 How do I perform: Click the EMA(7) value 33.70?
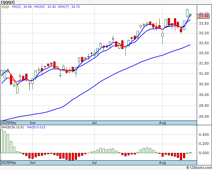[75, 7]
